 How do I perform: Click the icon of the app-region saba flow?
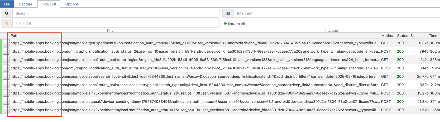[x=6, y=60]
